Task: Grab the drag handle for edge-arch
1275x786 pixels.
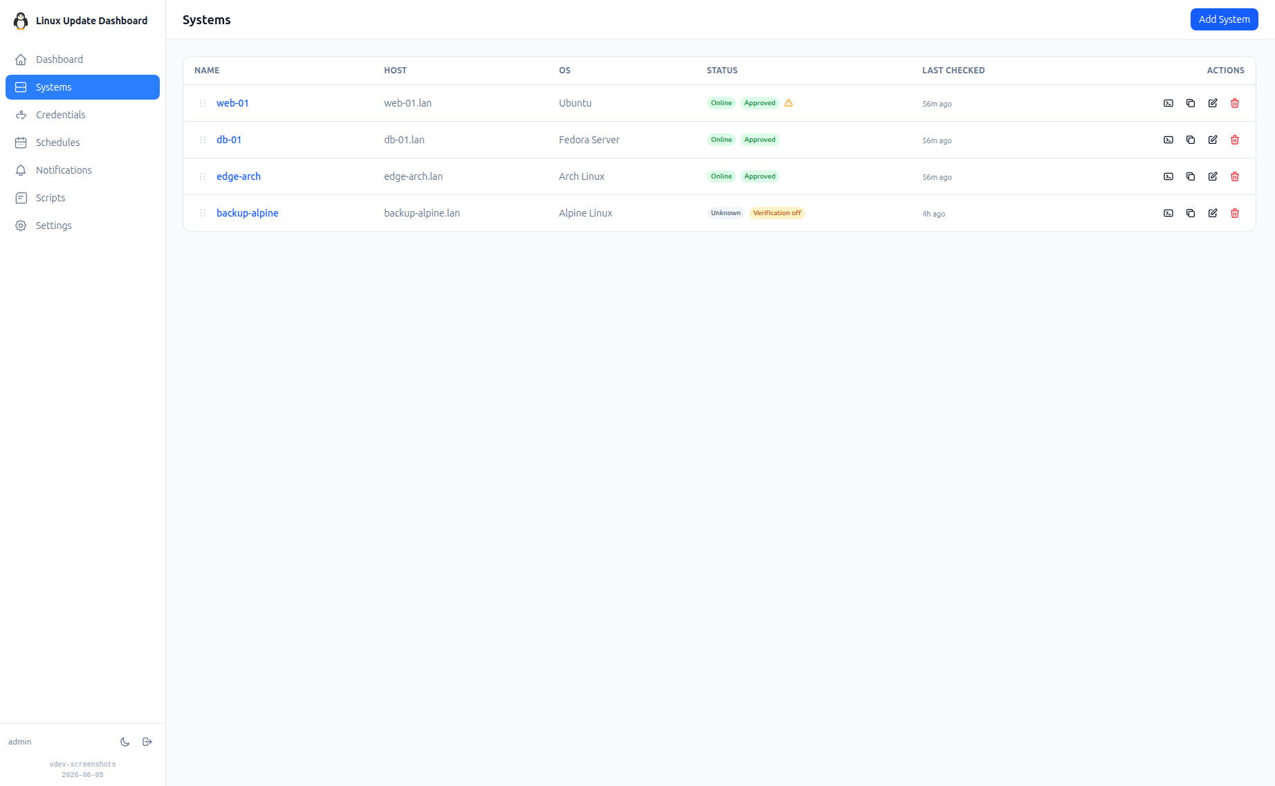Action: point(203,176)
